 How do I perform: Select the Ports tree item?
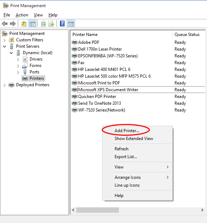click(x=34, y=72)
